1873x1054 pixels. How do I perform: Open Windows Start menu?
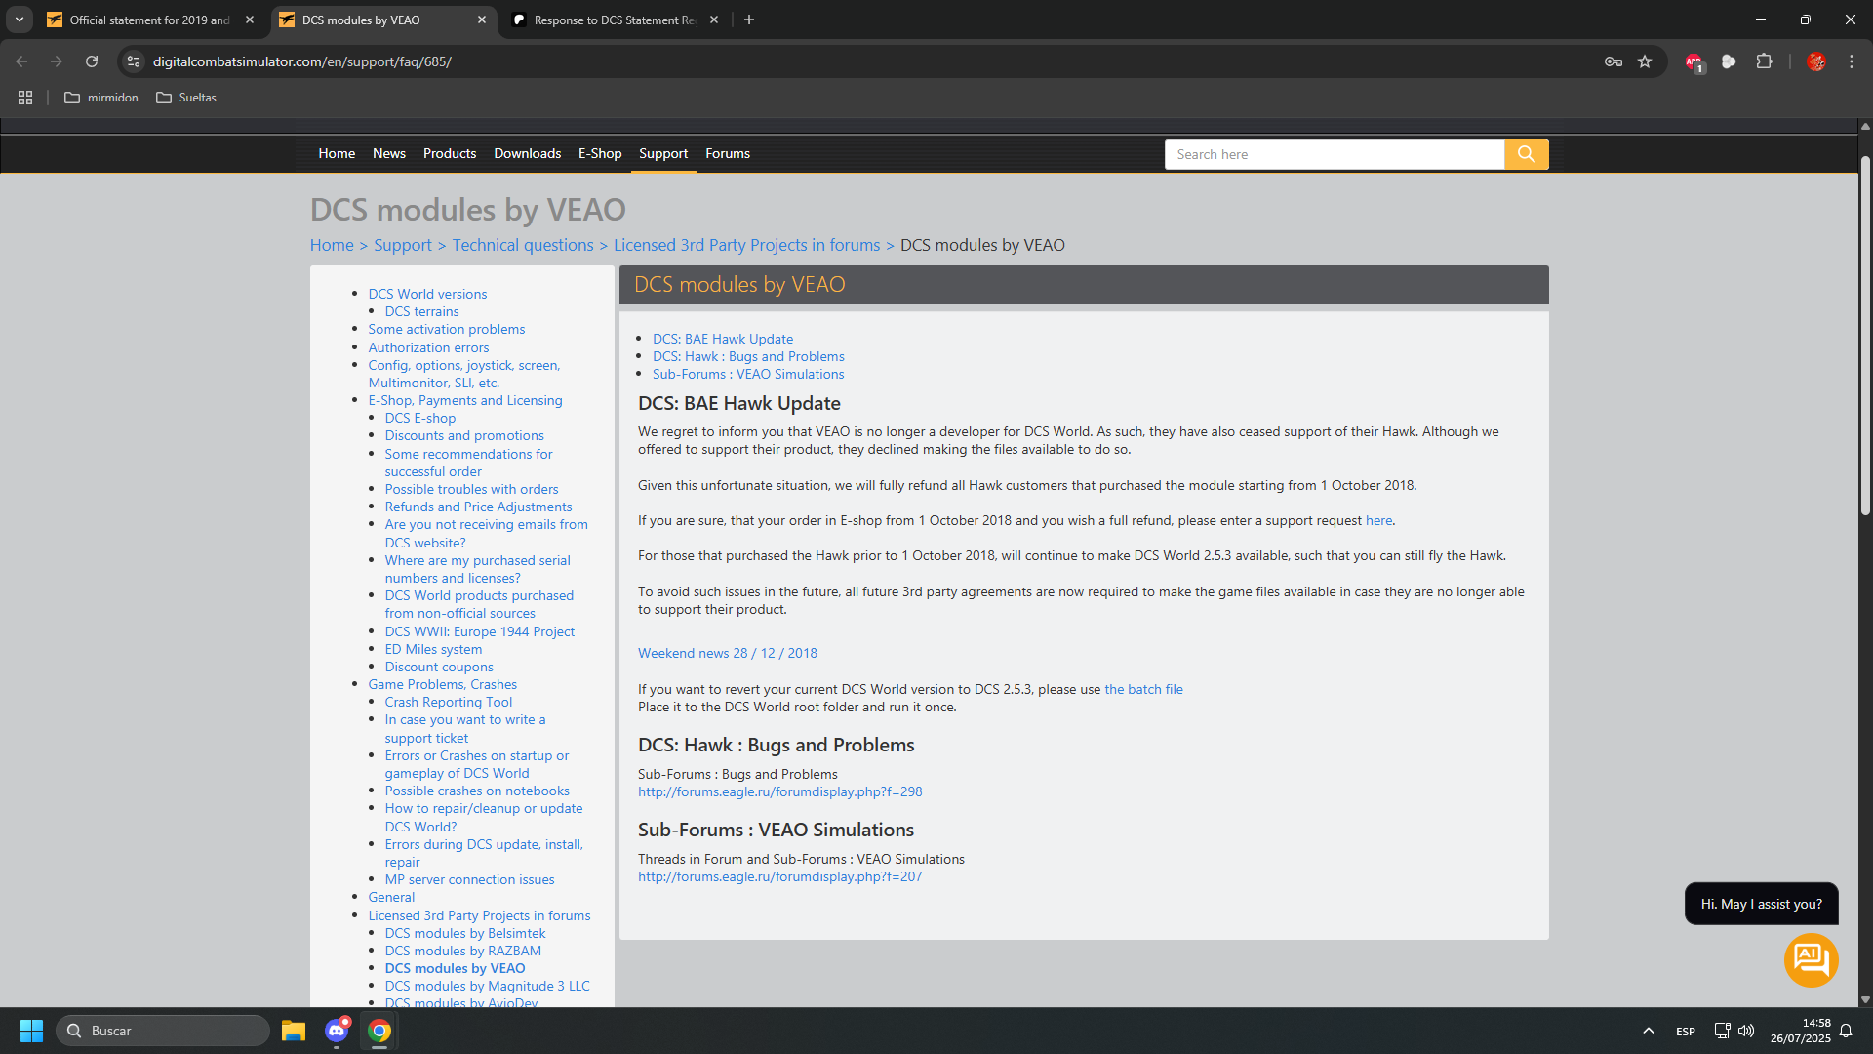tap(31, 1031)
